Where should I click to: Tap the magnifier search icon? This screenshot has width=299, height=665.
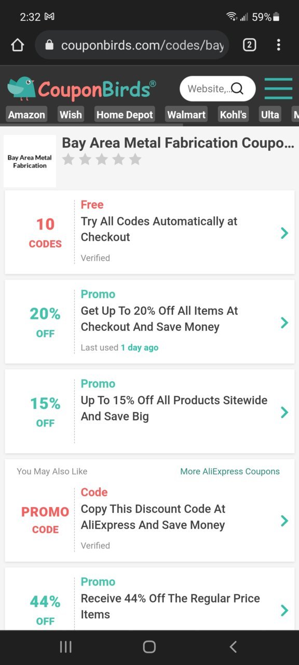pos(237,89)
